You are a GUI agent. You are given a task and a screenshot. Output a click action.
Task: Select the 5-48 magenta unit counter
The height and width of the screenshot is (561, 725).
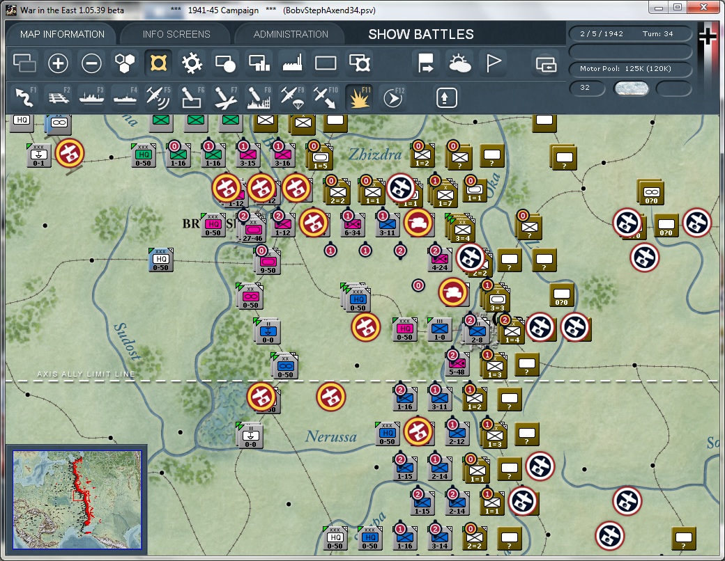pyautogui.click(x=457, y=365)
